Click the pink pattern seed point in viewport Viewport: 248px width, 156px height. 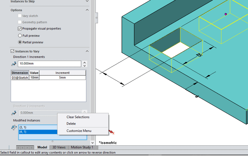pos(226,14)
